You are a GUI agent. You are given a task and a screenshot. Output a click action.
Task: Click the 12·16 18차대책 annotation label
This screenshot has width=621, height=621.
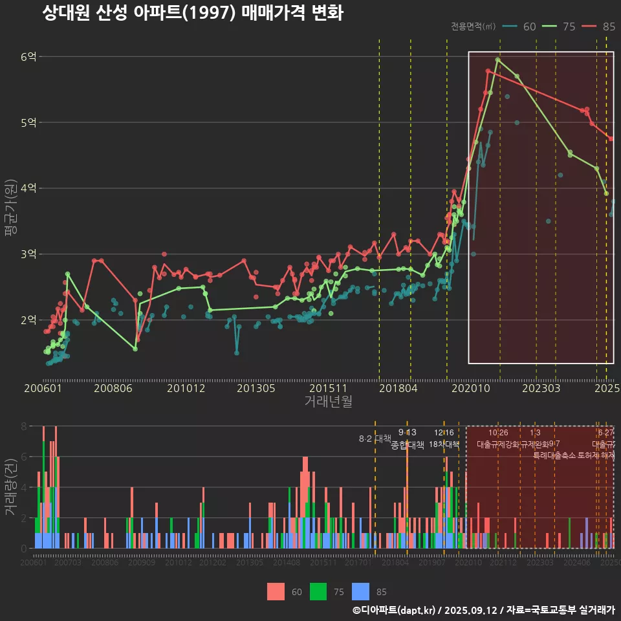click(444, 439)
